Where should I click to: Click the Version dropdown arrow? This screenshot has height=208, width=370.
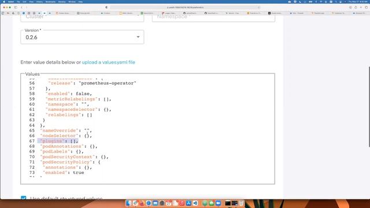[138, 37]
